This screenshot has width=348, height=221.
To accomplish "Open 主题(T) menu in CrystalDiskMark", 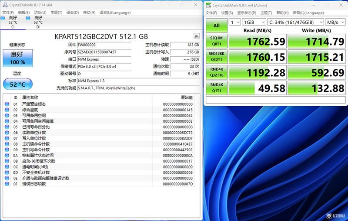I will point(266,13).
